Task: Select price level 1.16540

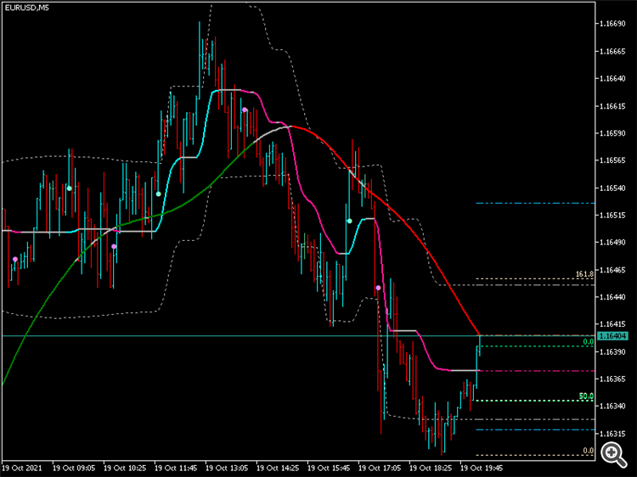Action: 612,188
